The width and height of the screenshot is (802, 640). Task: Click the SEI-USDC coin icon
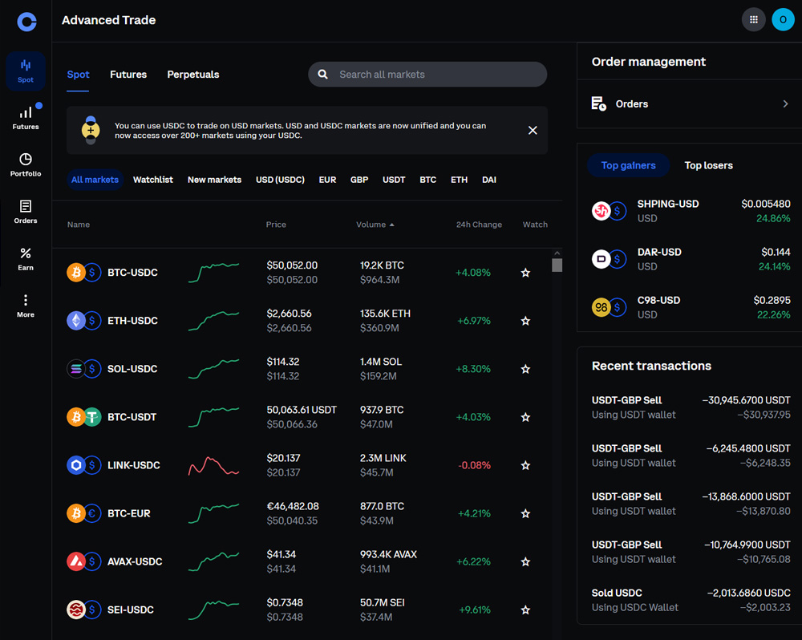pyautogui.click(x=83, y=610)
